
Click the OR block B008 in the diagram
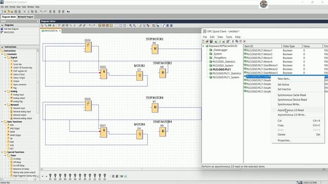[88, 106]
